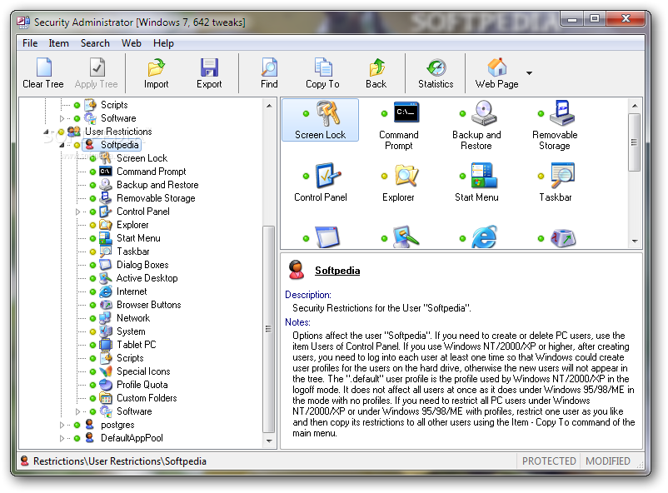Click the Export floppy disk icon

coord(209,67)
